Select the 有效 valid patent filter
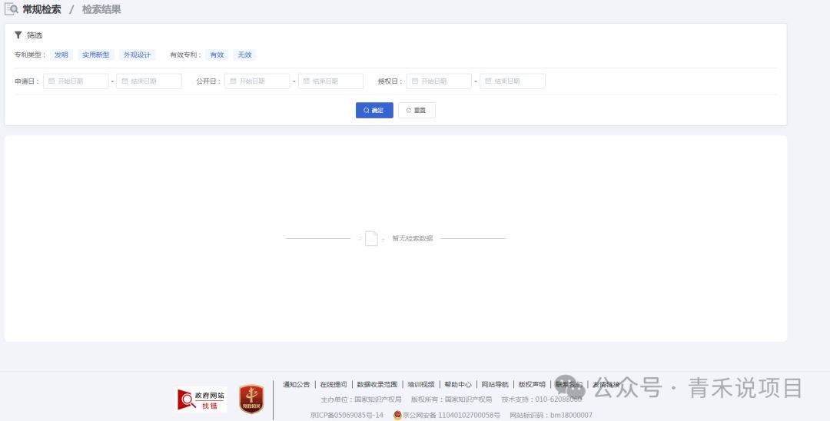 217,55
